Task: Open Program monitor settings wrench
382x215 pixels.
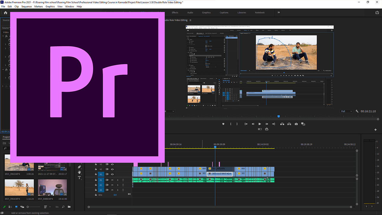Action: [x=357, y=111]
